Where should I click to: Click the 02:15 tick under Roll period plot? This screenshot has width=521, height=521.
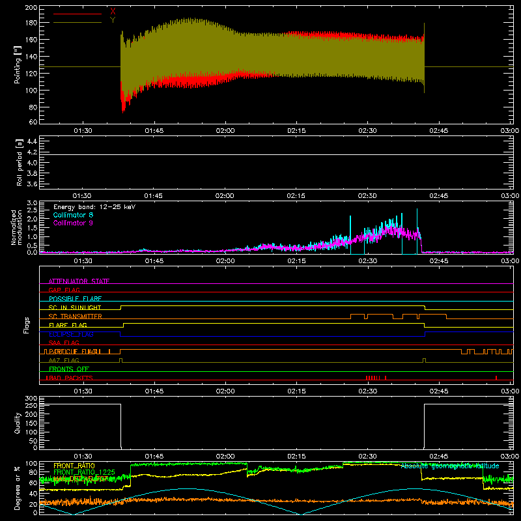[x=296, y=196]
